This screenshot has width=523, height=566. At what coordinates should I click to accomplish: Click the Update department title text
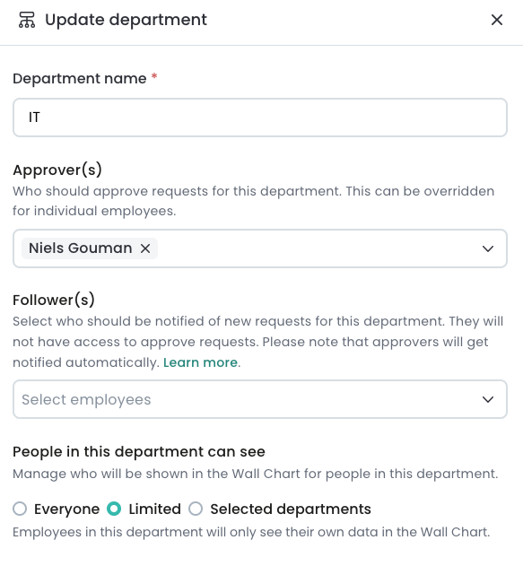(x=126, y=20)
